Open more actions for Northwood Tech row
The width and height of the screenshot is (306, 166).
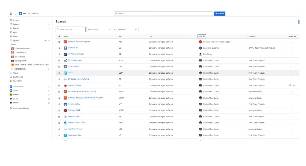[x=291, y=135]
